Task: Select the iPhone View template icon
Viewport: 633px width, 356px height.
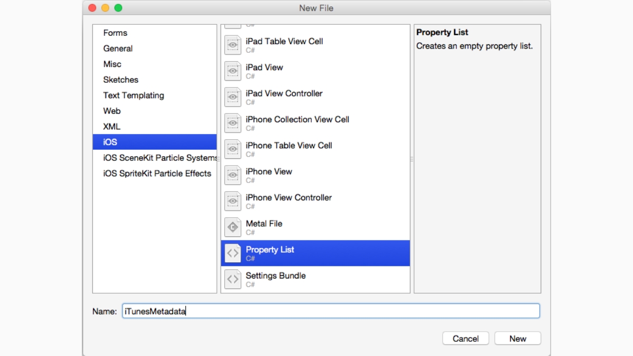Action: (233, 176)
